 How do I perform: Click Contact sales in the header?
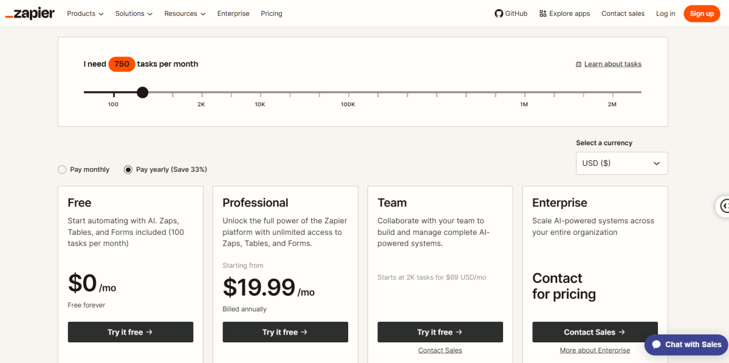coord(623,13)
